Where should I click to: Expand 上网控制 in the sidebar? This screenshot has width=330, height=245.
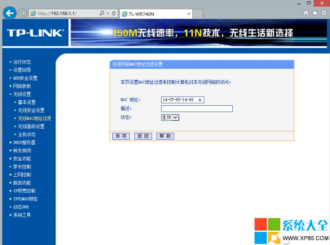(22, 175)
